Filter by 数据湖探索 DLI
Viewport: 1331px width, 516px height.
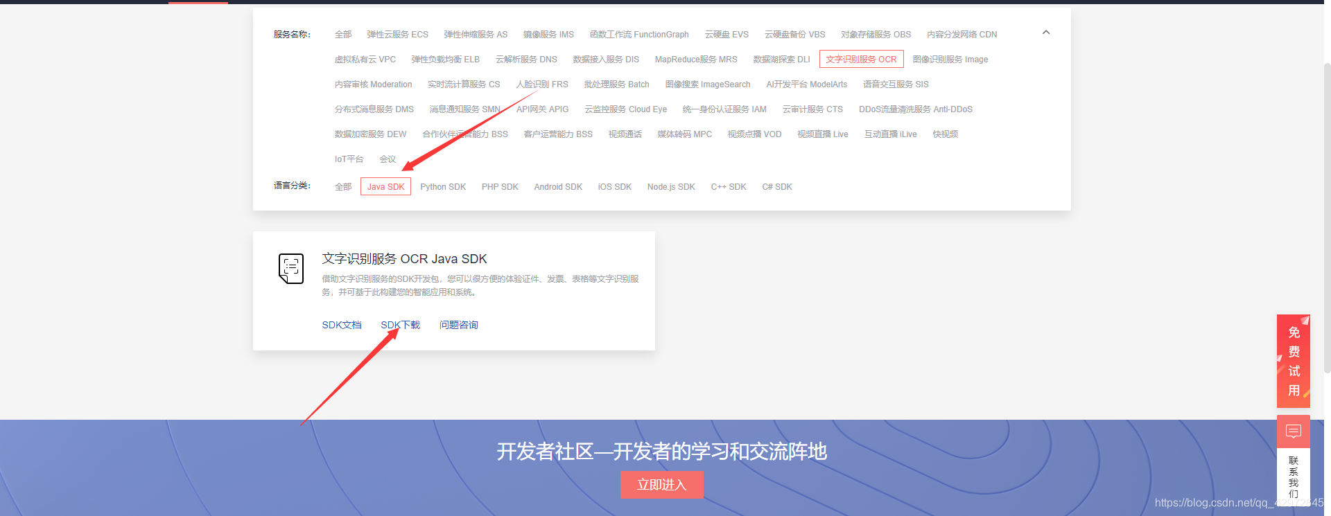click(x=781, y=60)
